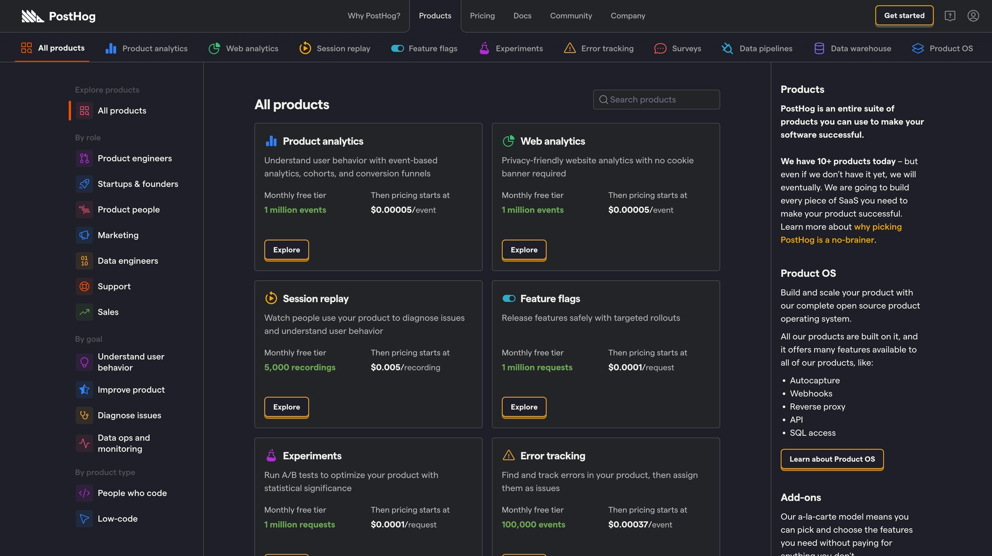The image size is (992, 556).
Task: Click Learn about Product OS button
Action: pos(832,459)
